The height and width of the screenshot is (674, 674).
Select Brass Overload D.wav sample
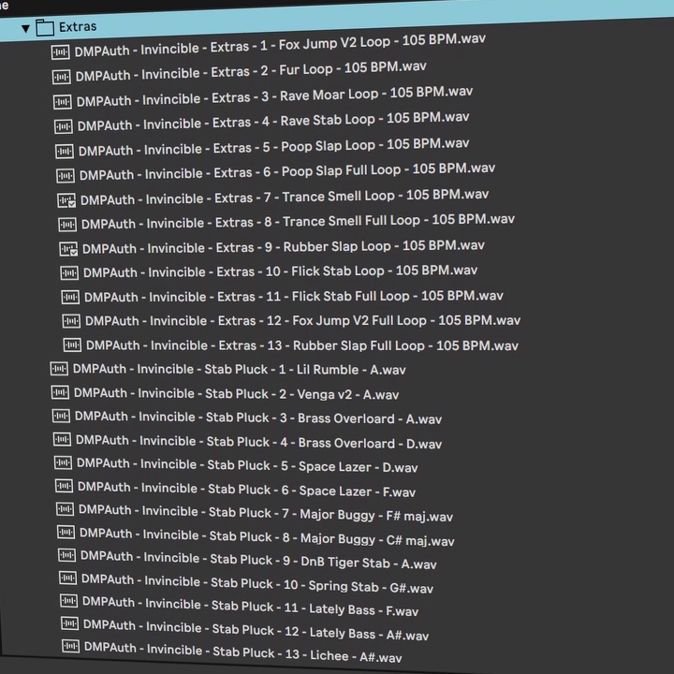click(x=259, y=442)
